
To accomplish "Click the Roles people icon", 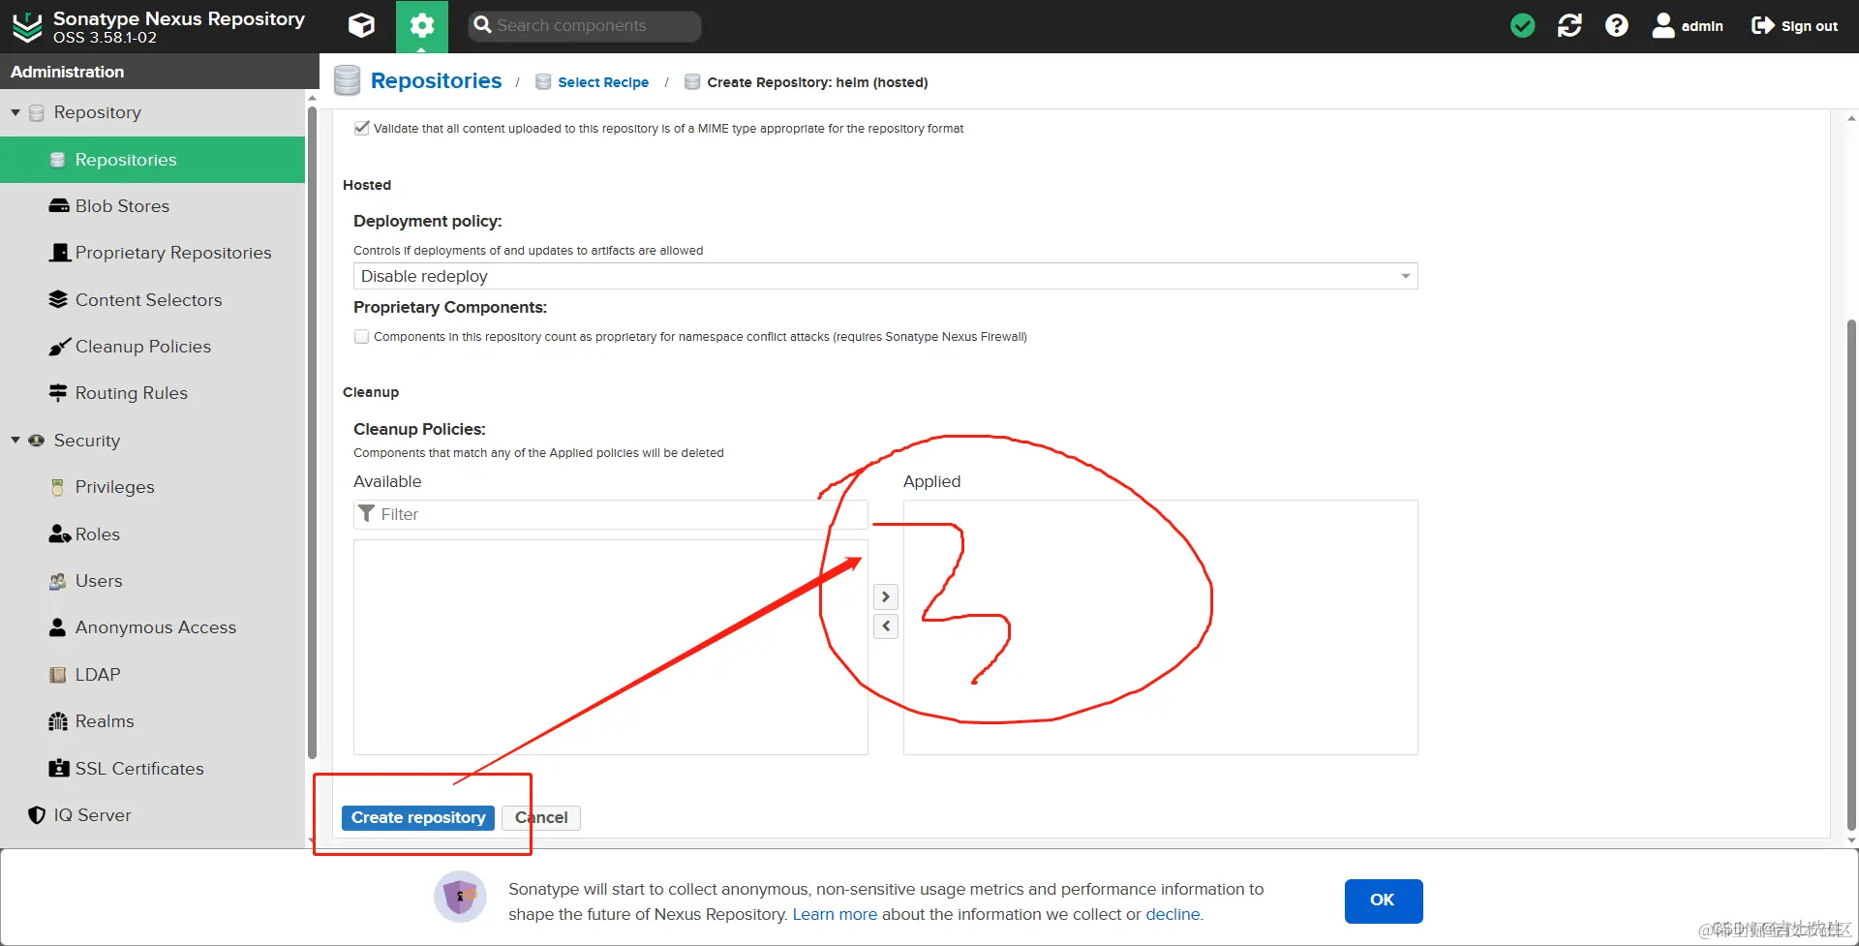I will pos(59,534).
